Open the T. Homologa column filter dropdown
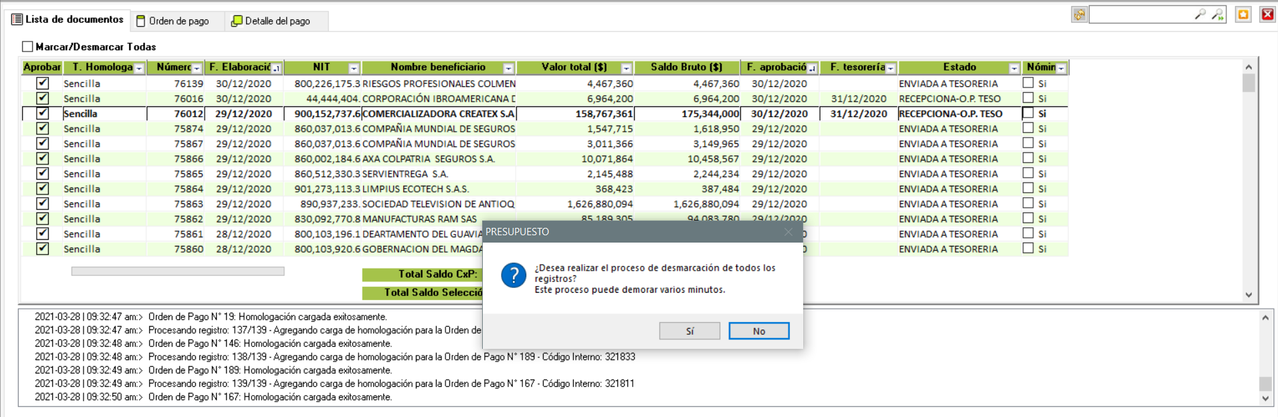The height and width of the screenshot is (417, 1278). tap(139, 68)
